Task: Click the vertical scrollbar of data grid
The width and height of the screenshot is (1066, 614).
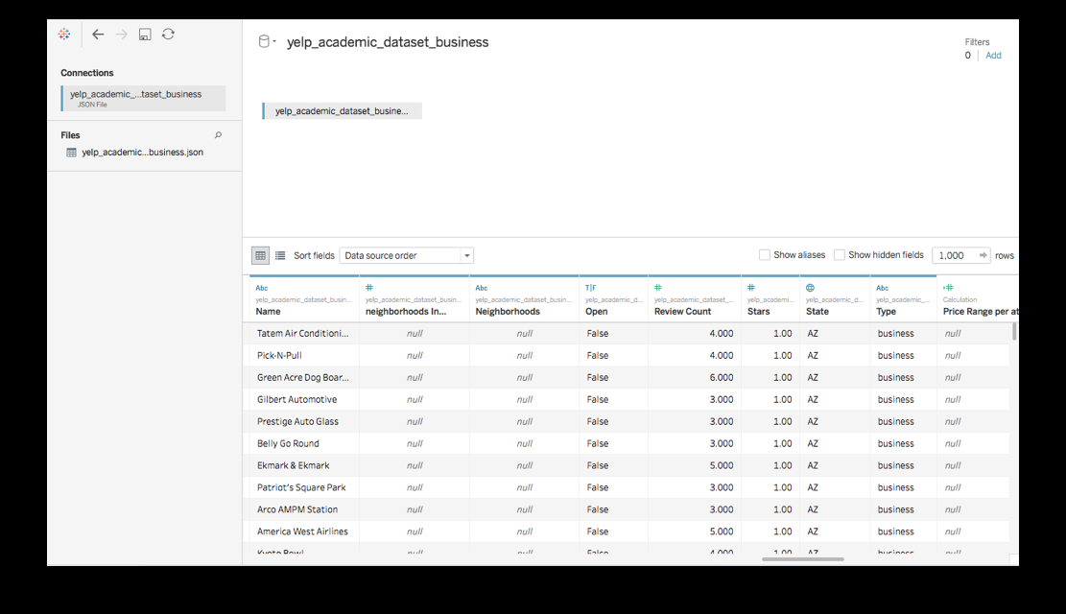Action: pos(1013,331)
